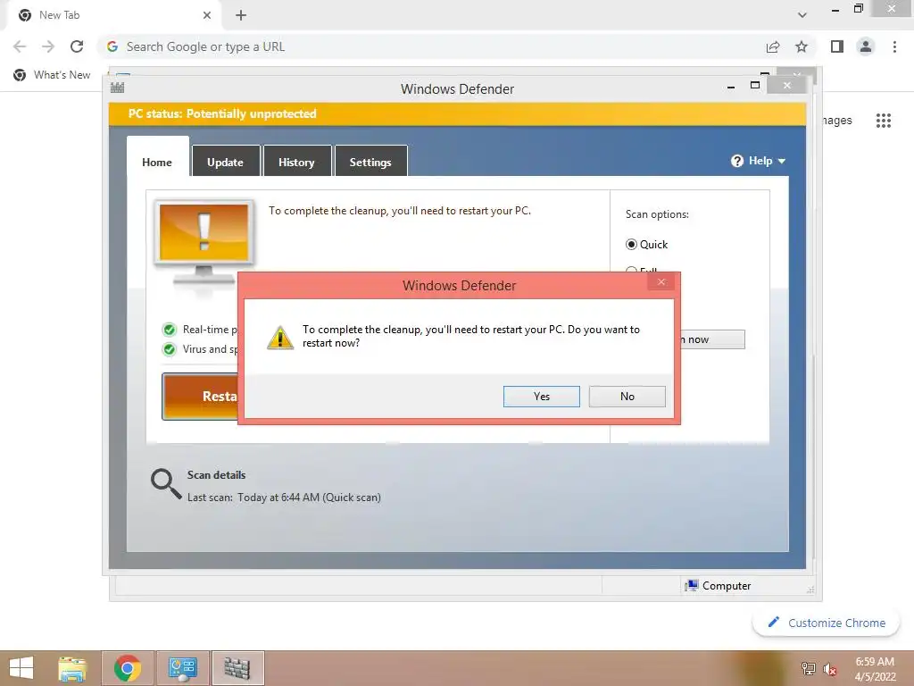The image size is (914, 686).
Task: Click the Last scan: Today at 6:44 AM text
Action: pos(284,498)
